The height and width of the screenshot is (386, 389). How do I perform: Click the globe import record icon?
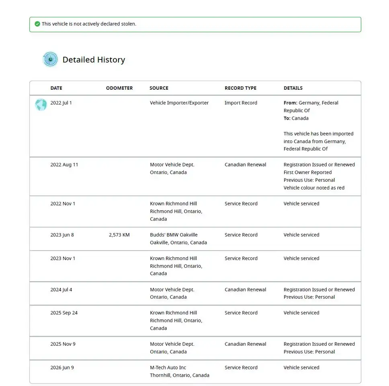tap(41, 105)
